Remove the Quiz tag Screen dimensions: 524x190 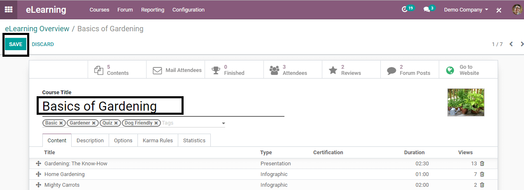(x=116, y=123)
